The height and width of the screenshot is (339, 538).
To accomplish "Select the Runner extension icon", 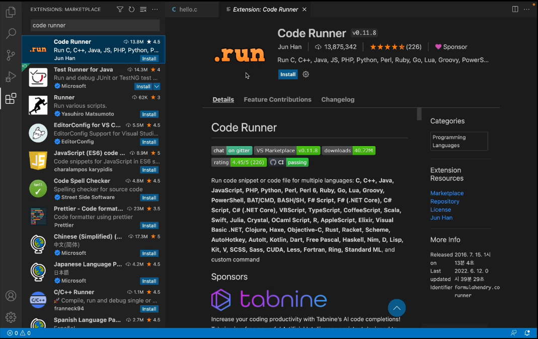I will [x=38, y=105].
